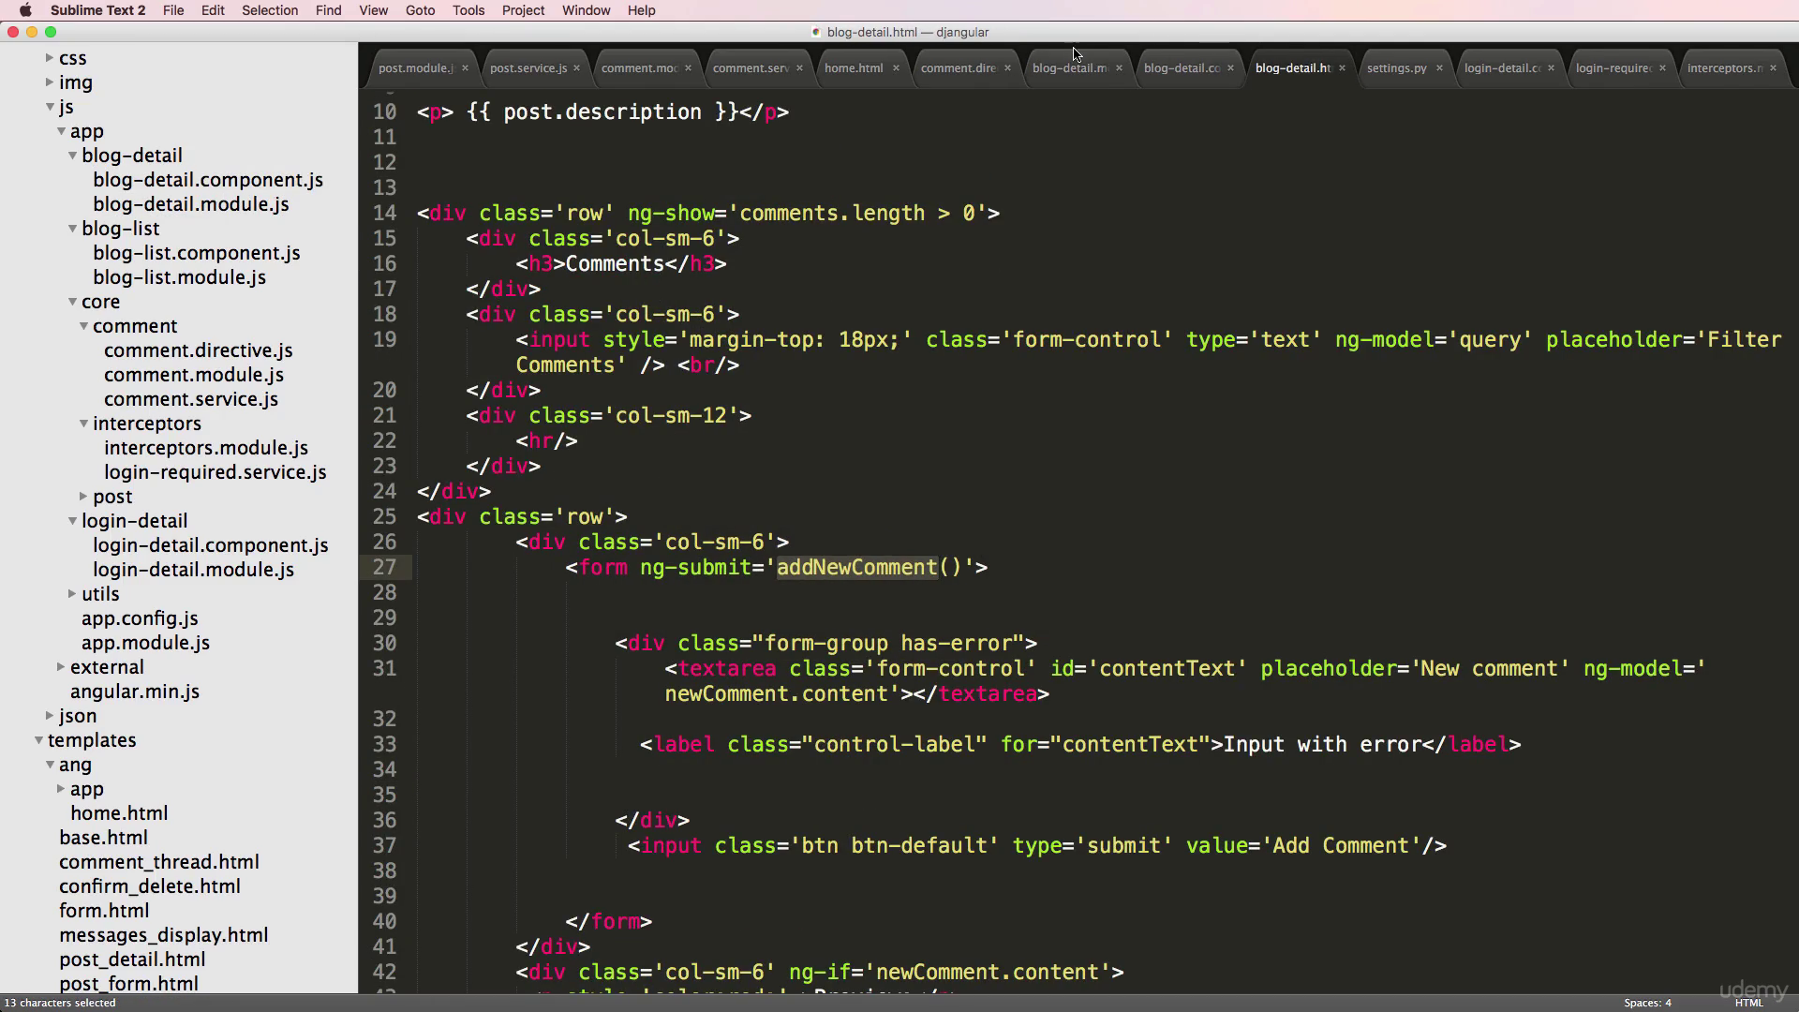Viewport: 1799px width, 1012px height.
Task: Expand the utils folder
Action: [72, 594]
